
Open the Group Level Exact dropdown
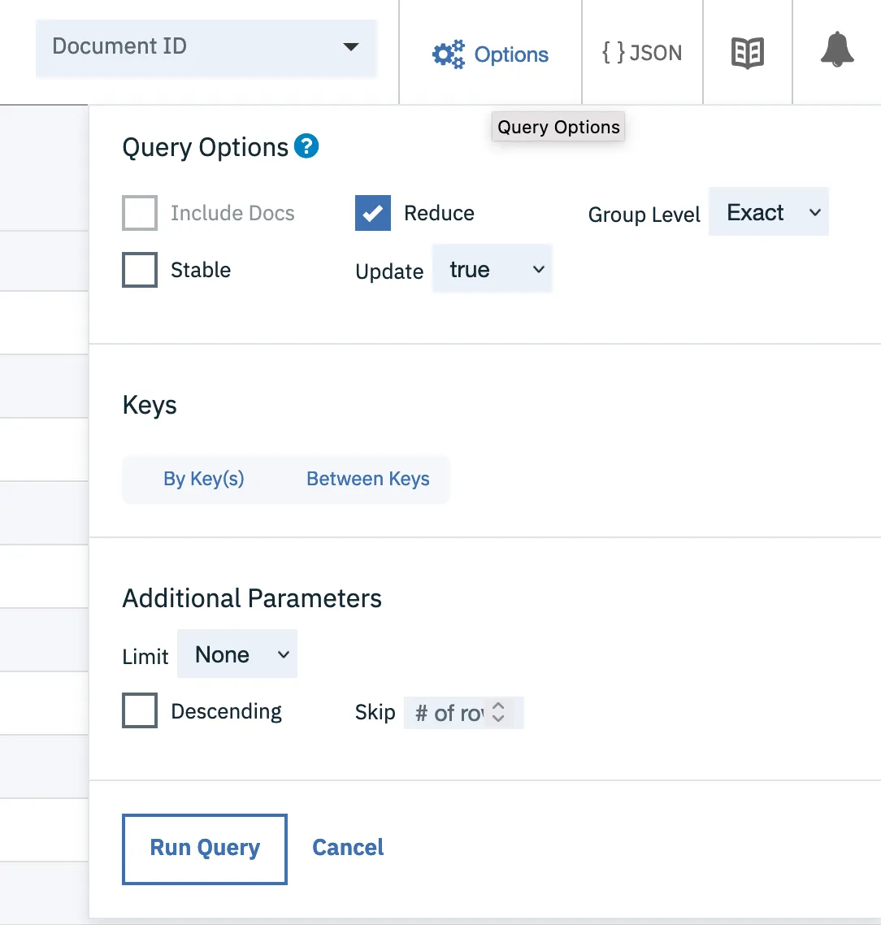(x=768, y=212)
